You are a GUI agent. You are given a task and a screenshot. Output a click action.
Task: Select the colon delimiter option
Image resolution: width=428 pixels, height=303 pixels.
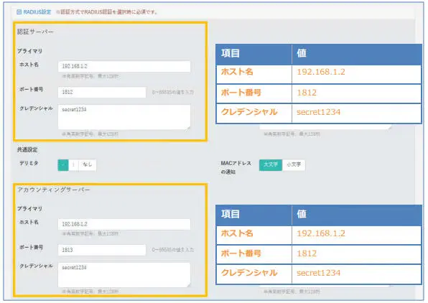pos(73,165)
